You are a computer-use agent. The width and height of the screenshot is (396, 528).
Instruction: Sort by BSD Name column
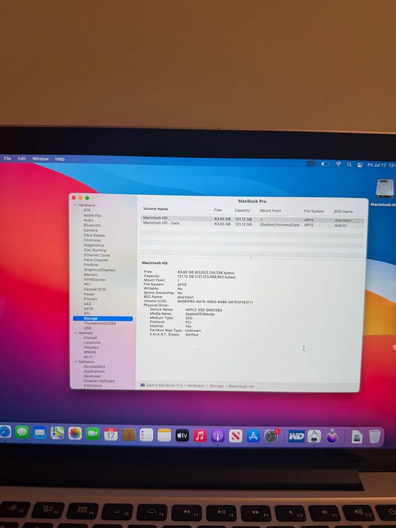(x=343, y=212)
